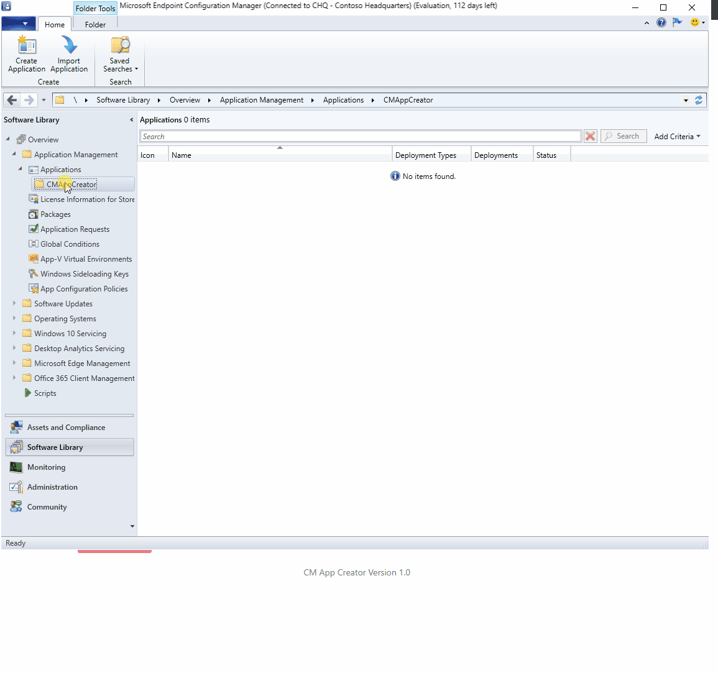Select the Windows Sideloading Keys icon

[x=34, y=274]
